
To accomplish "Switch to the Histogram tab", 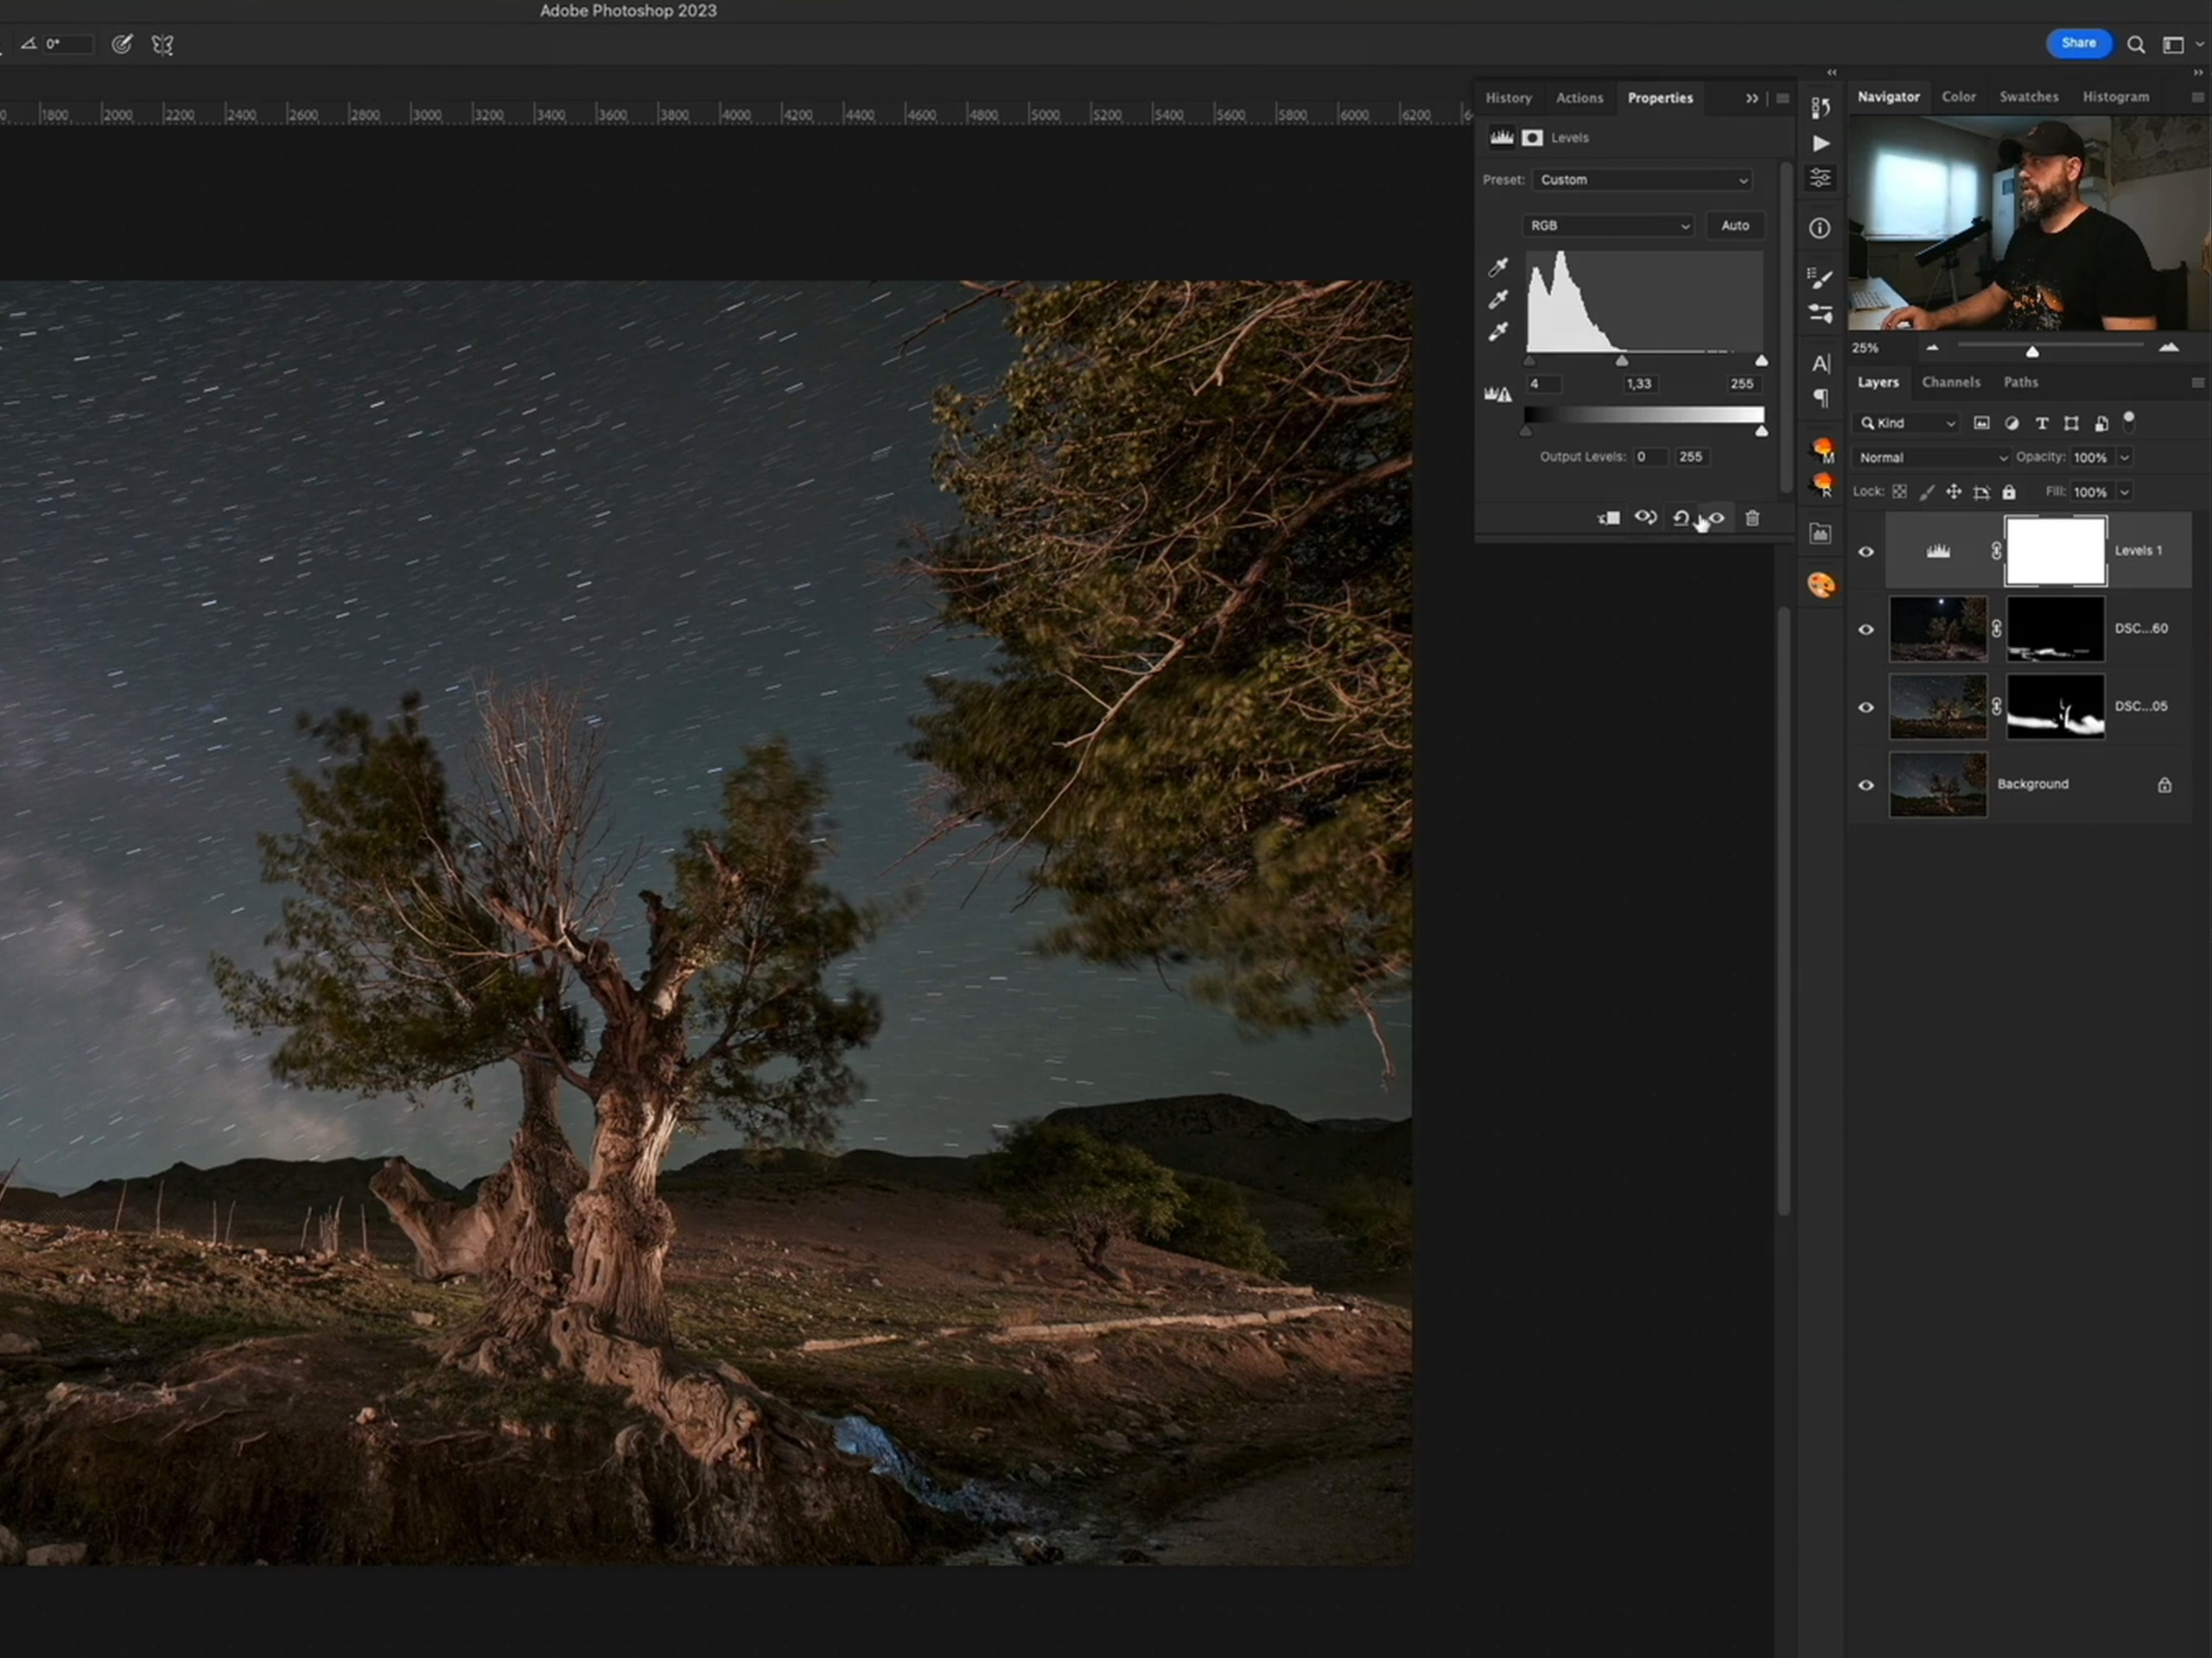I will pyautogui.click(x=2115, y=97).
